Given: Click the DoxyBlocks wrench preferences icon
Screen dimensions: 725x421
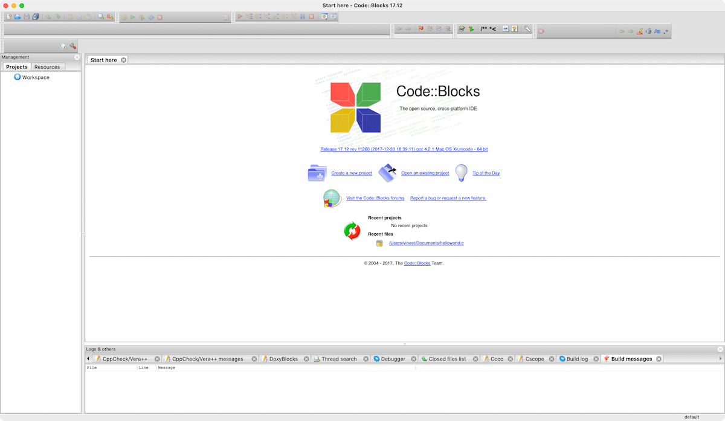Looking at the screenshot, I should click(x=527, y=29).
